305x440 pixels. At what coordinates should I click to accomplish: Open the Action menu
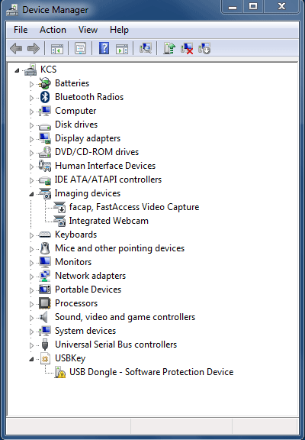pos(53,30)
